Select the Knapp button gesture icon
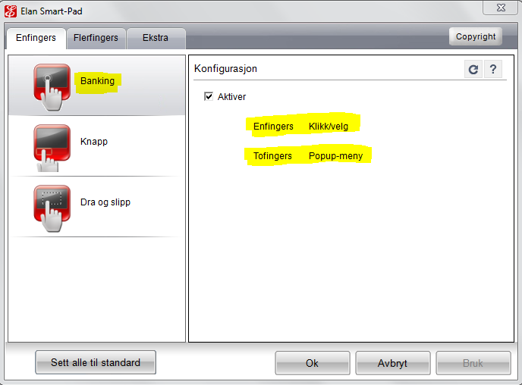522x385 pixels. 52,148
